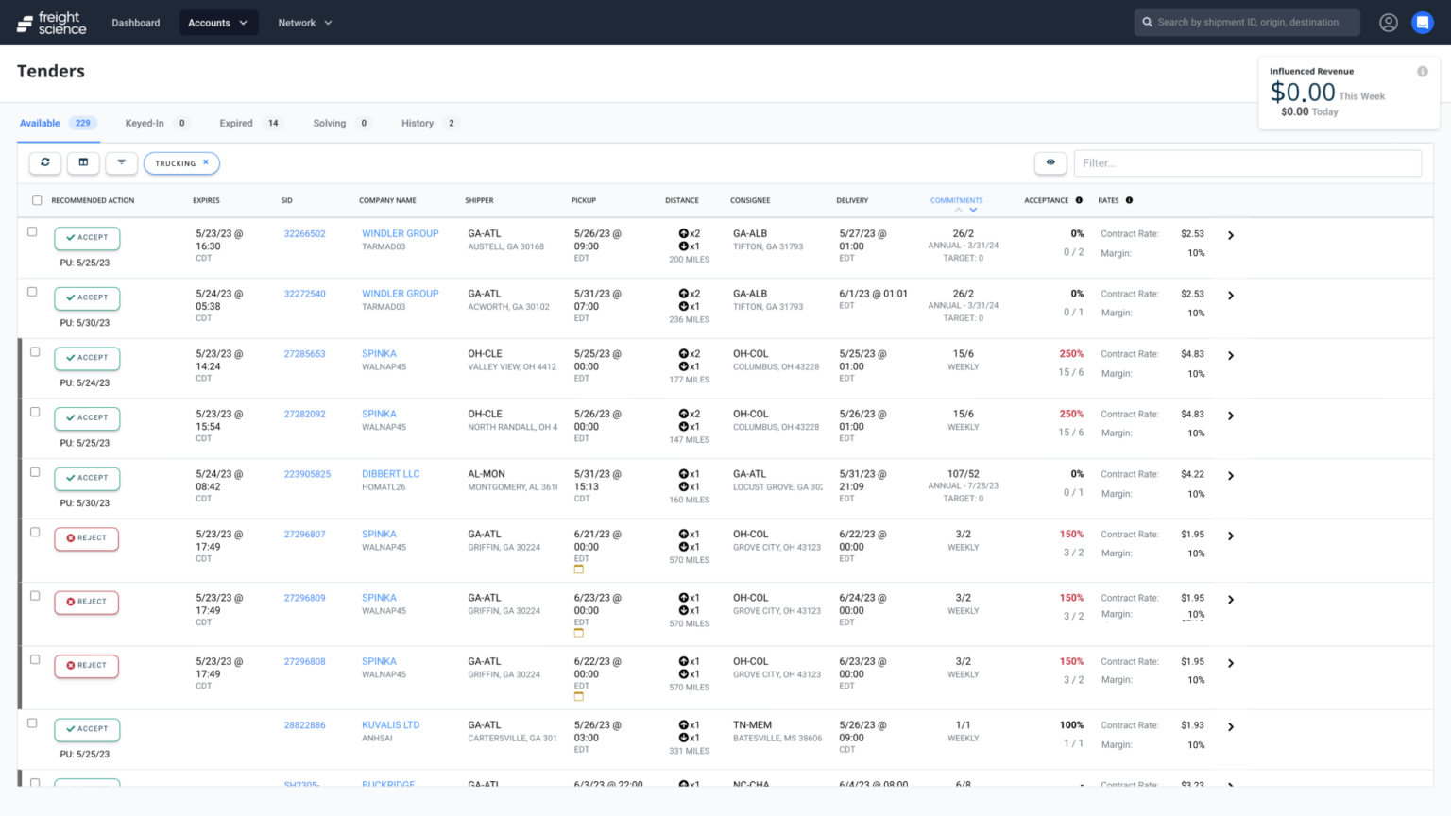Click the refresh tenders icon
Screen dimensions: 1451x816
tap(44, 162)
